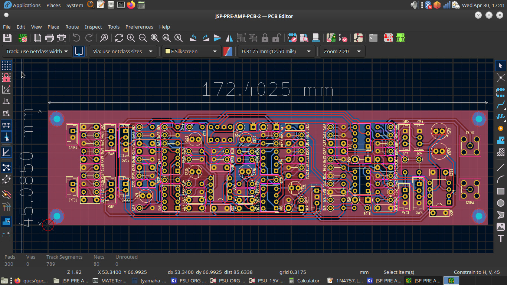
Task: Toggle ratsnest display
Action: pyautogui.click(x=6, y=167)
